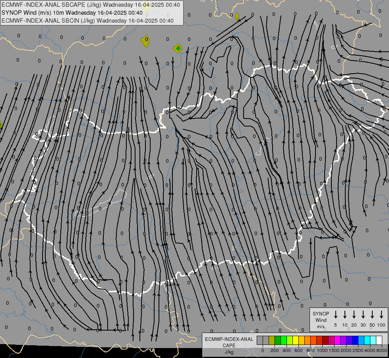Viewport: 389px width, 358px height.
Task: Select the cyan swatch before 4000
Action: point(367,340)
